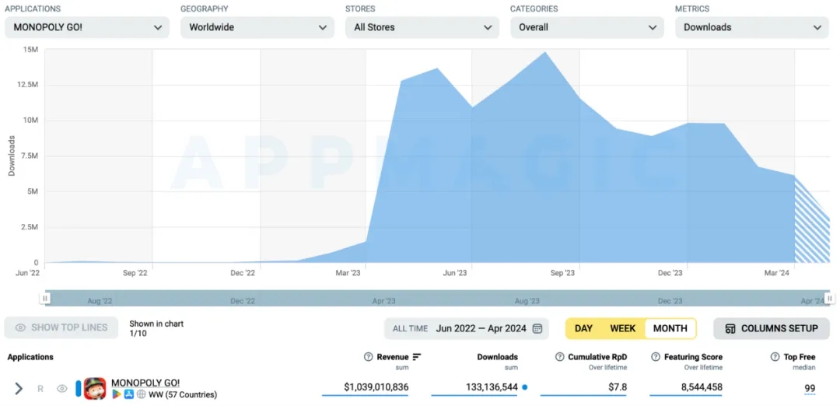Sort by the Cumulative RpD column header
Viewport: 840px width, 406px height.
click(597, 357)
